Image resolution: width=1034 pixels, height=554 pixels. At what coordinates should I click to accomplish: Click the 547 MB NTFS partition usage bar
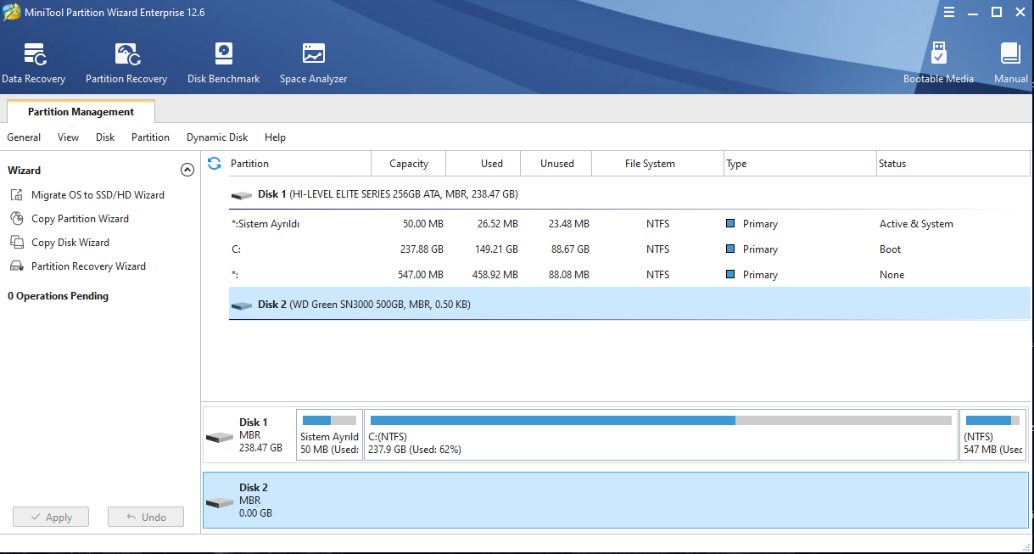click(x=994, y=420)
